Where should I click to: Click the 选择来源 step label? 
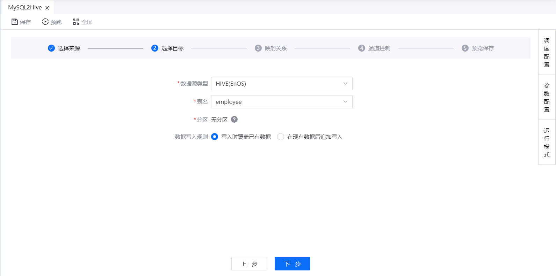[x=69, y=48]
